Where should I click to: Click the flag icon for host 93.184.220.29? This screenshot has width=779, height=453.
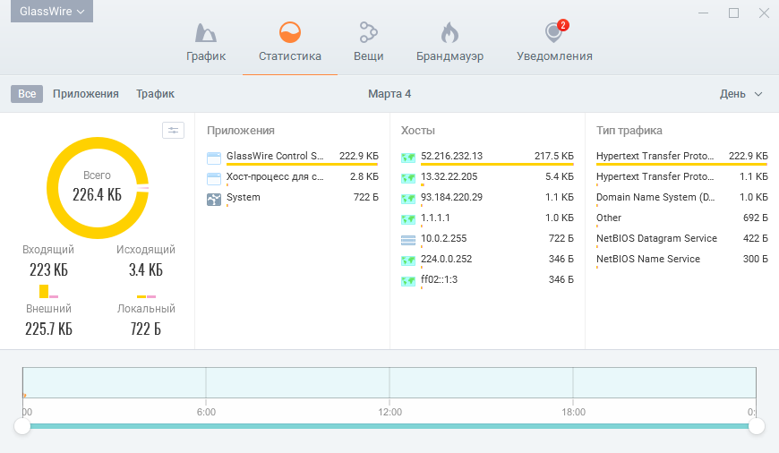coord(408,199)
